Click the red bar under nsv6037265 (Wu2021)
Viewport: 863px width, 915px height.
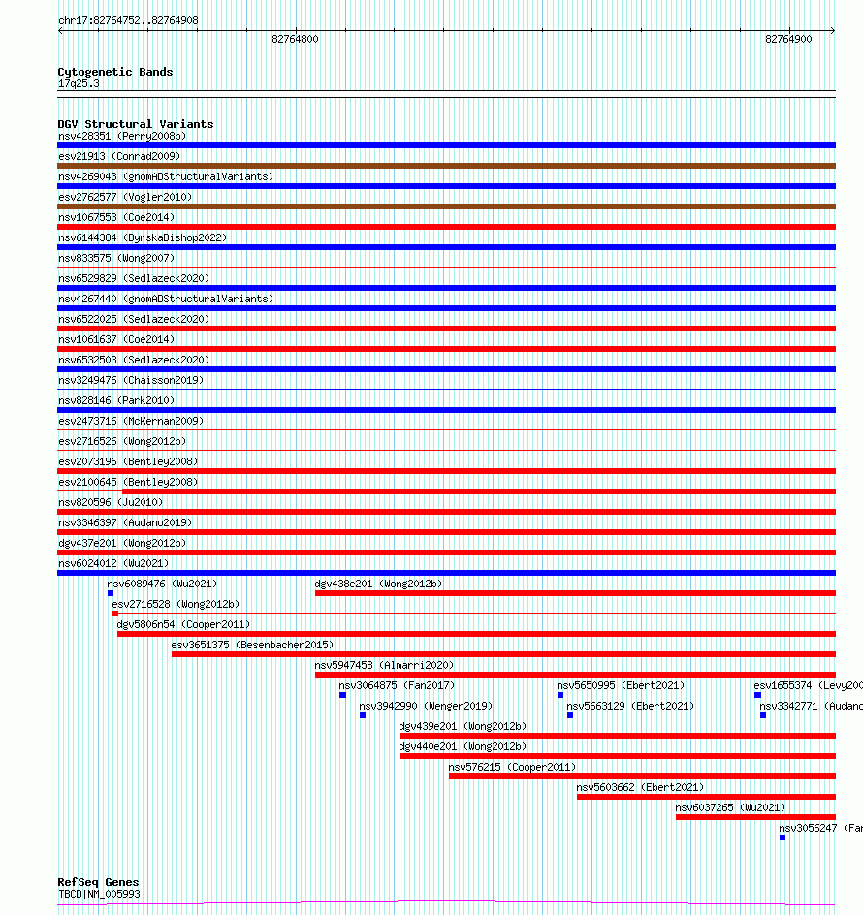pyautogui.click(x=755, y=817)
